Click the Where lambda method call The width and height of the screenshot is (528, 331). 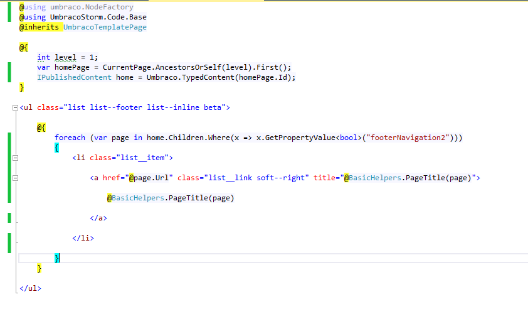point(219,138)
